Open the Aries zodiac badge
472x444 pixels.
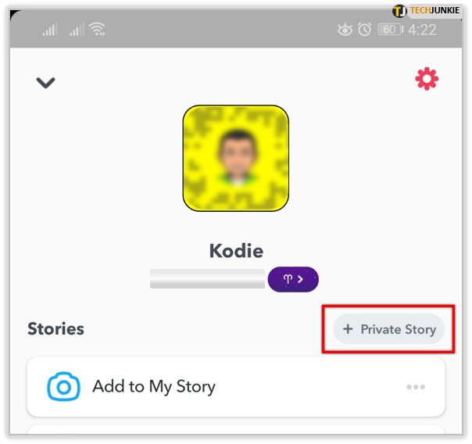(x=293, y=279)
